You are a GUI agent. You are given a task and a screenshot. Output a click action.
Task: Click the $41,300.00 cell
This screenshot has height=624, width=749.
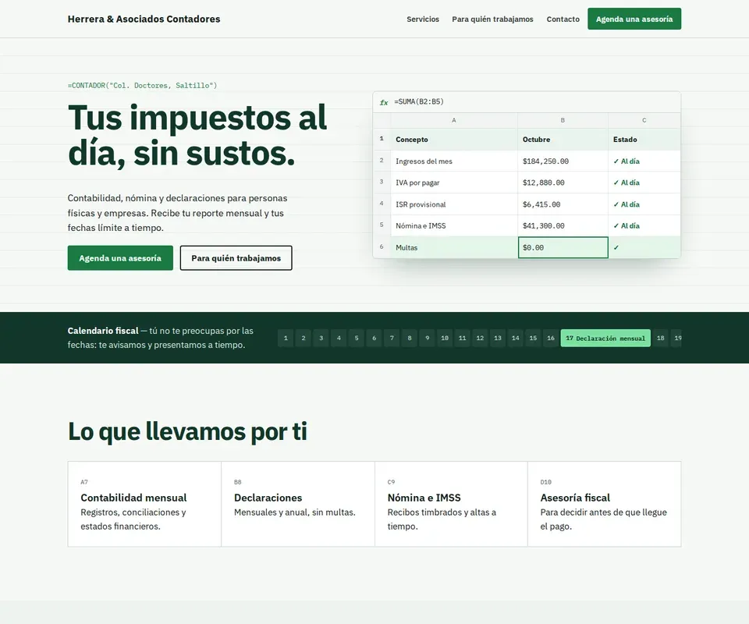[563, 226]
